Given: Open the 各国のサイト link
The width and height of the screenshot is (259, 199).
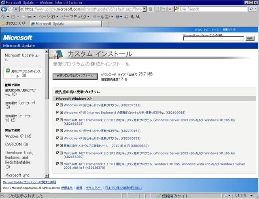Looking at the screenshot, I should 229,29.
